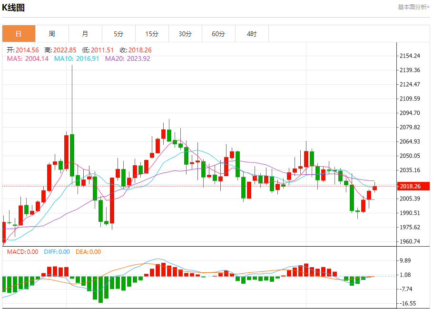This screenshot has height=309, width=433.
Task: Click the low price 2011.51
Action: point(102,50)
